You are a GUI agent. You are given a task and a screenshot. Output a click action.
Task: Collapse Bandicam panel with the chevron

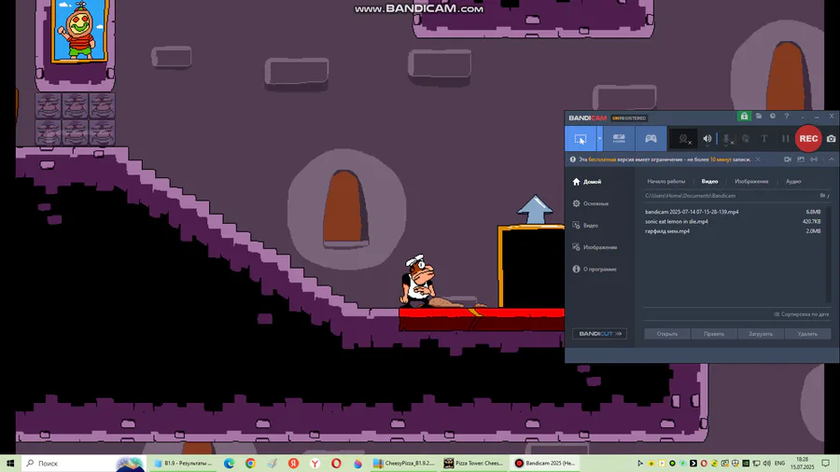pos(832,160)
